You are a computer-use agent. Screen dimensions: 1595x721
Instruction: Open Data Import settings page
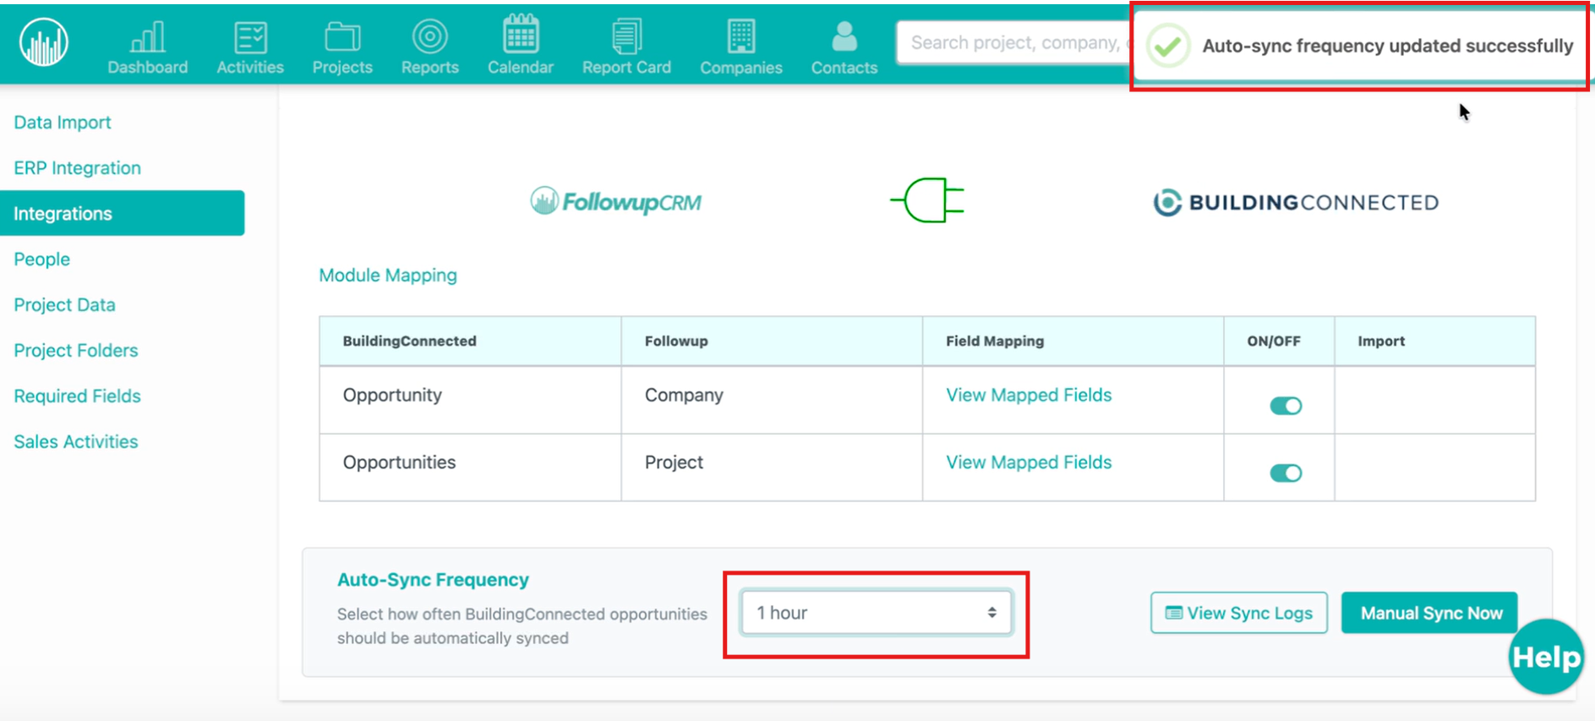(x=63, y=123)
